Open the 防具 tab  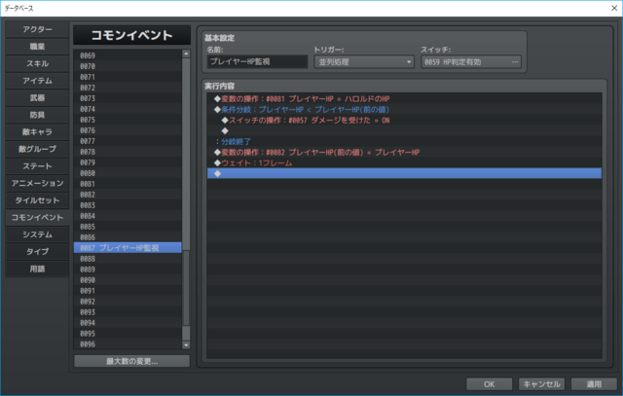tap(37, 115)
